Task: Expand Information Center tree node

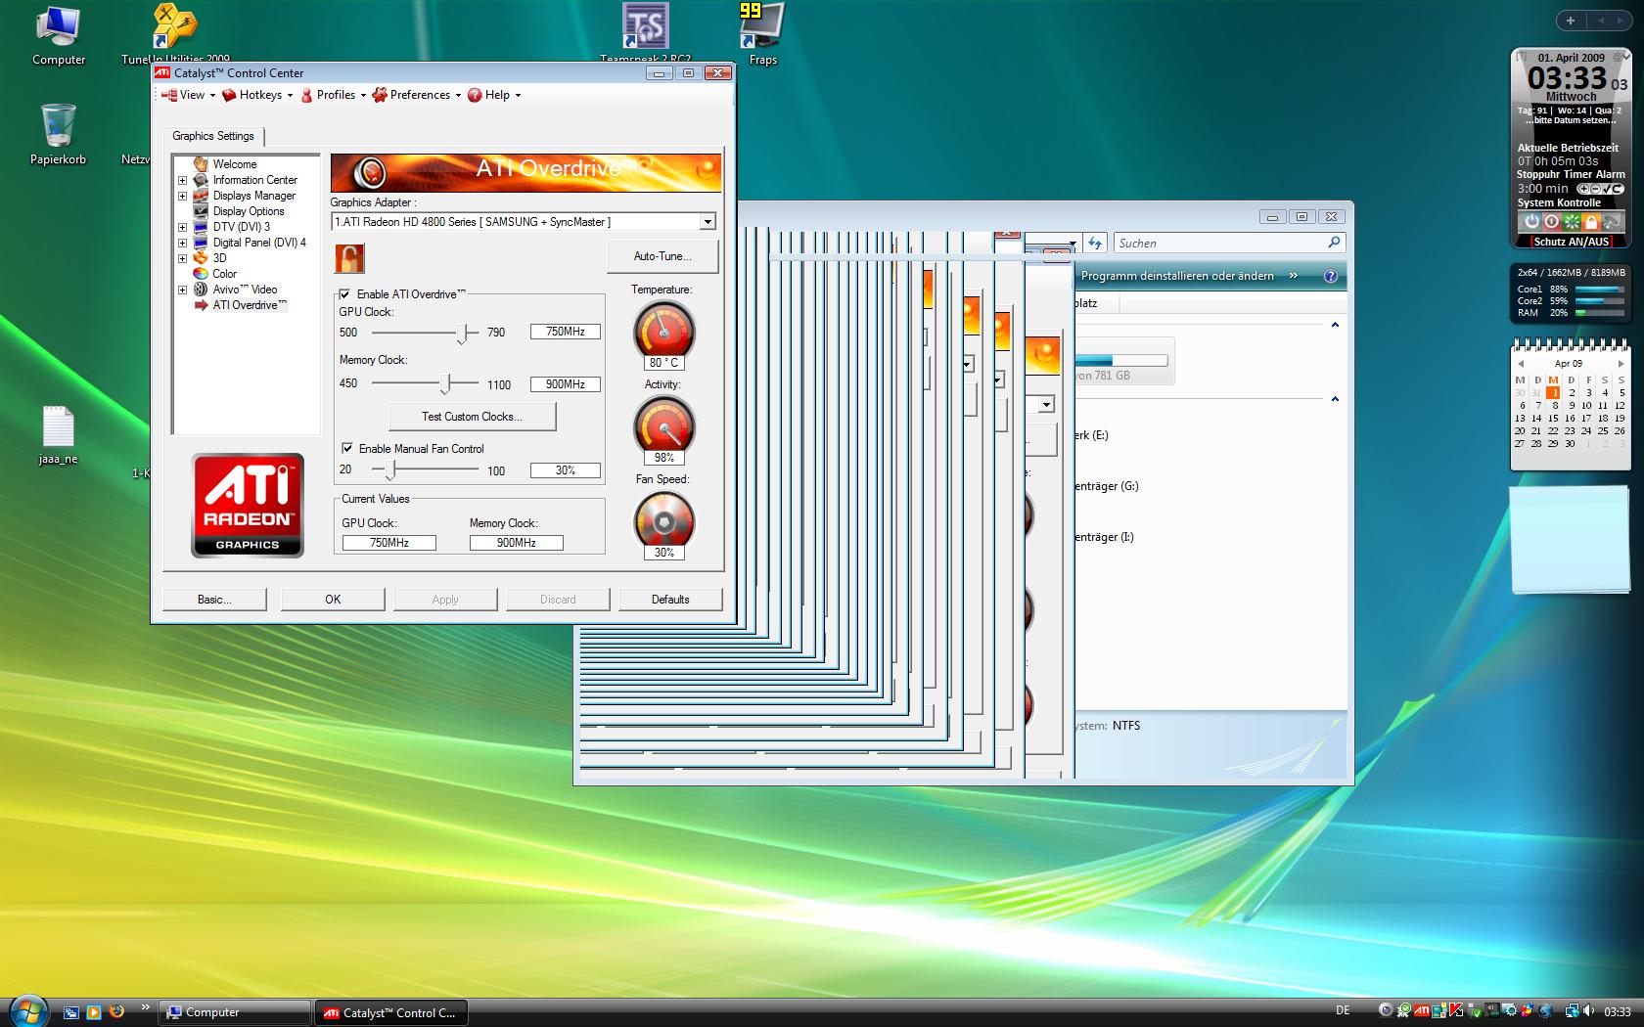Action: point(182,180)
